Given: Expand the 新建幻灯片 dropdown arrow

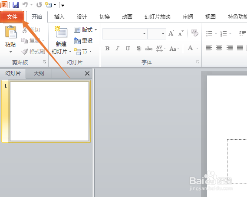Looking at the screenshot, I should (70, 52).
